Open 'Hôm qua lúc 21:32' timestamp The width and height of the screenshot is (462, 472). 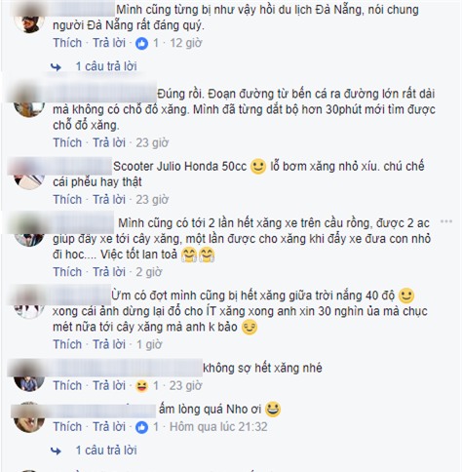(x=218, y=427)
